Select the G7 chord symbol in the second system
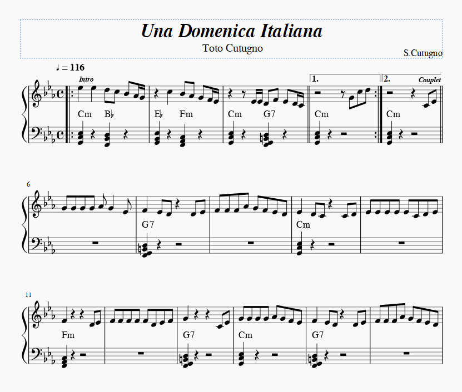The width and height of the screenshot is (462, 392). point(147,225)
